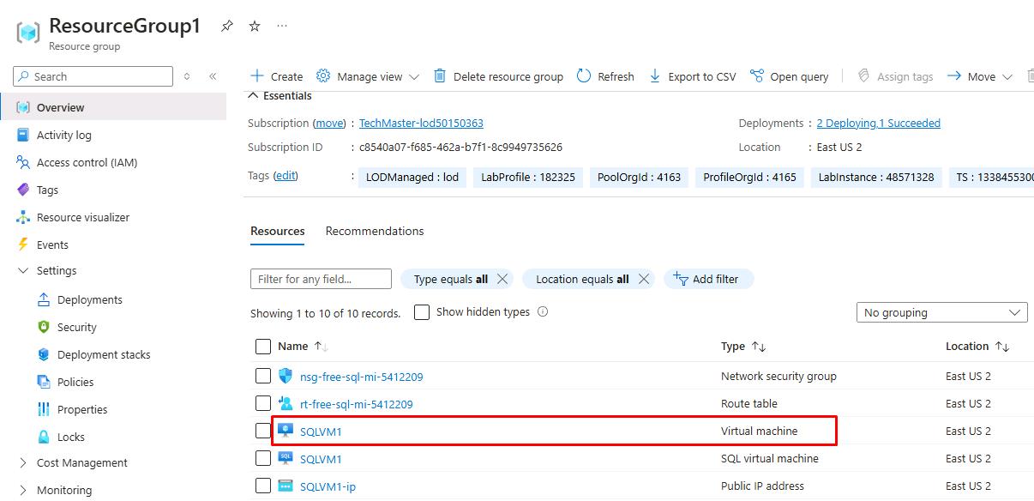Select the checkbox for the SQLVM1 Virtual machine row
This screenshot has height=501, width=1034.
pos(263,431)
